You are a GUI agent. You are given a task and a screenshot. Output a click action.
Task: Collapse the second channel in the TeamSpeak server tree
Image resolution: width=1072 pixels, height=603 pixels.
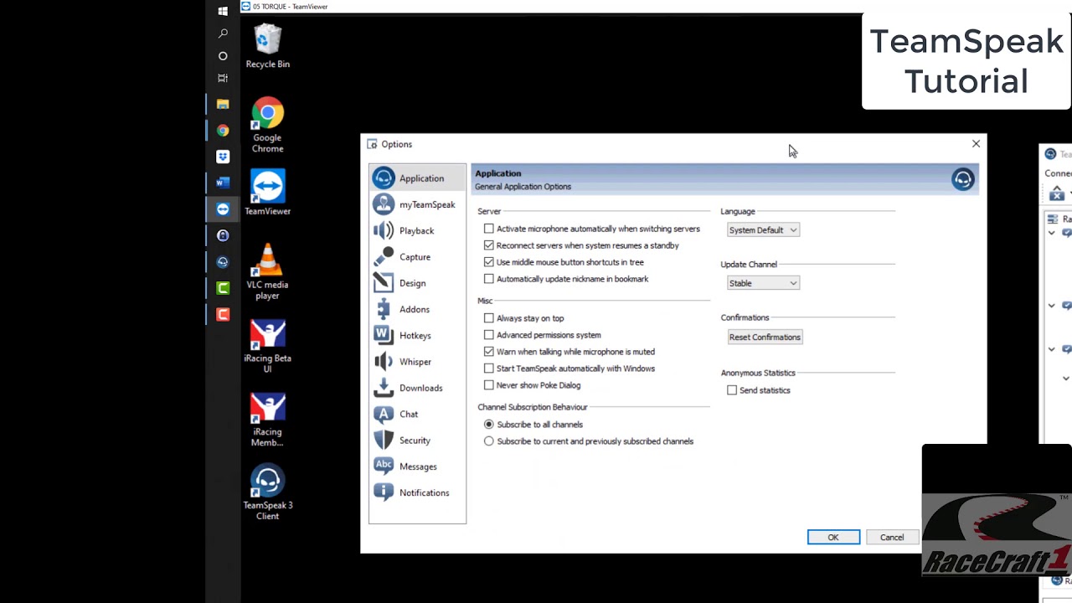[x=1052, y=306]
